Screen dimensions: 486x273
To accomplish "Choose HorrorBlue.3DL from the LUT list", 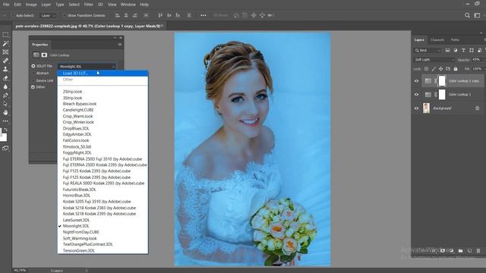I will coord(77,196).
